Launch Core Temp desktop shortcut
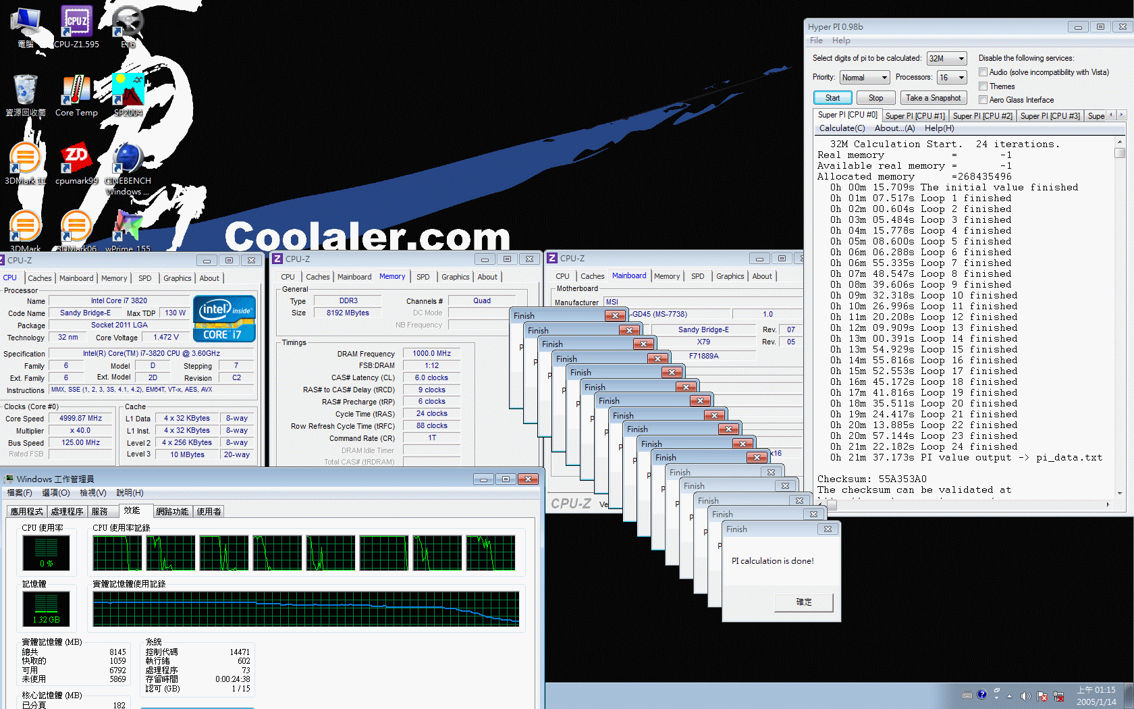Image resolution: width=1134 pixels, height=709 pixels. pos(76,95)
